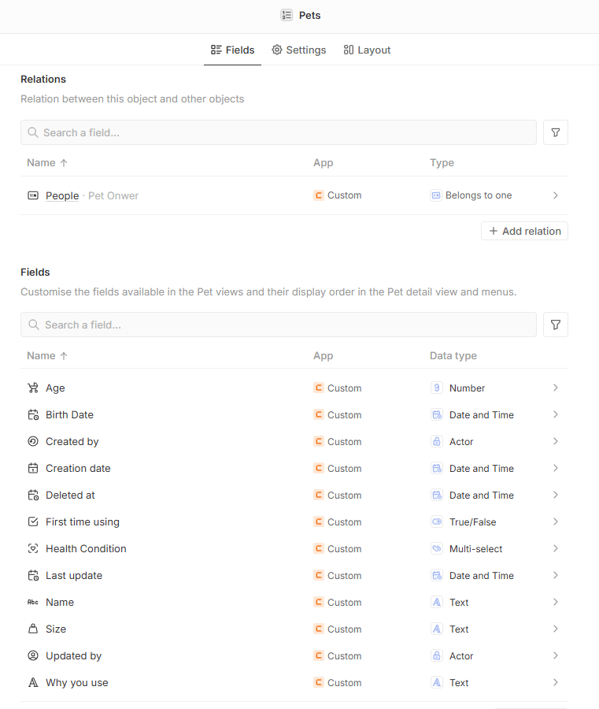The image size is (599, 709).
Task: Click the Pet Onwer relation label
Action: (113, 196)
